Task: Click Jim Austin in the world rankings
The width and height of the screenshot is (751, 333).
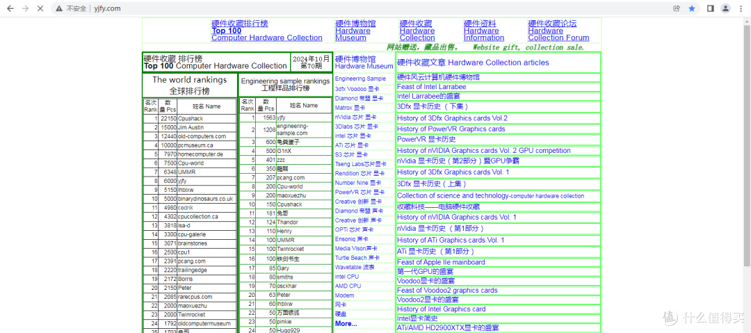Action: pos(191,127)
